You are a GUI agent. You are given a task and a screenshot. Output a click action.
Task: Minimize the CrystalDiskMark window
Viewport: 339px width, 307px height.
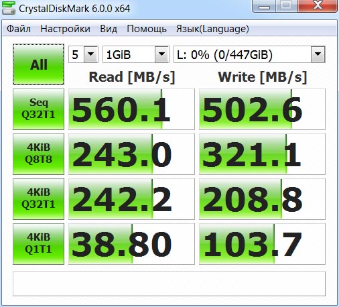point(264,6)
